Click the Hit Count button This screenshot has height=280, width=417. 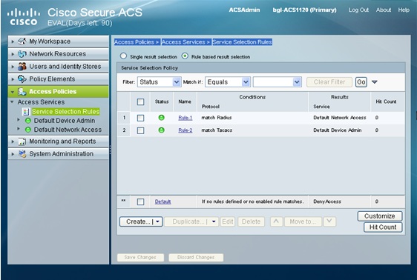tap(383, 227)
